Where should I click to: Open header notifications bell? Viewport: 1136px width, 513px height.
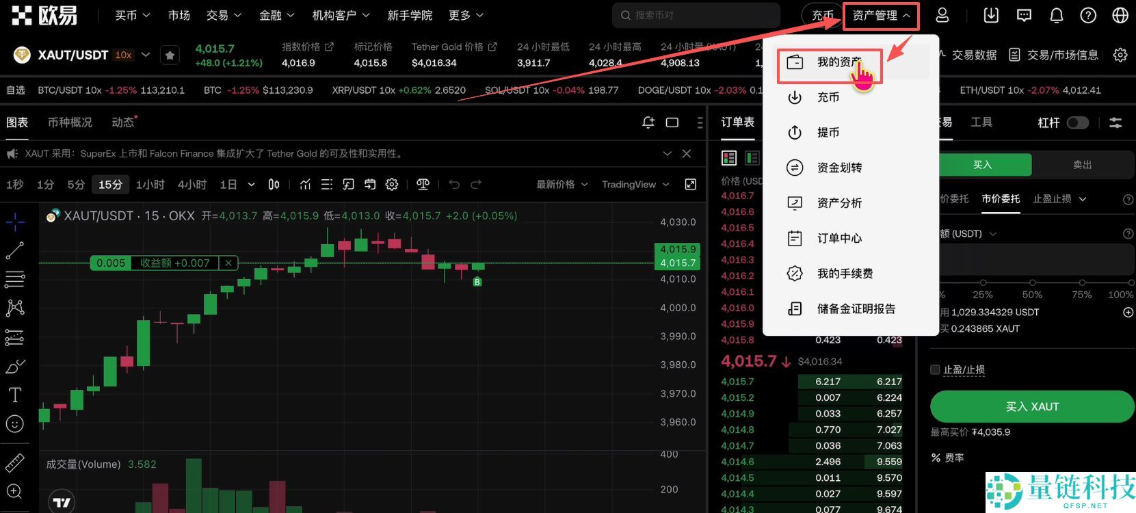[x=1057, y=15]
